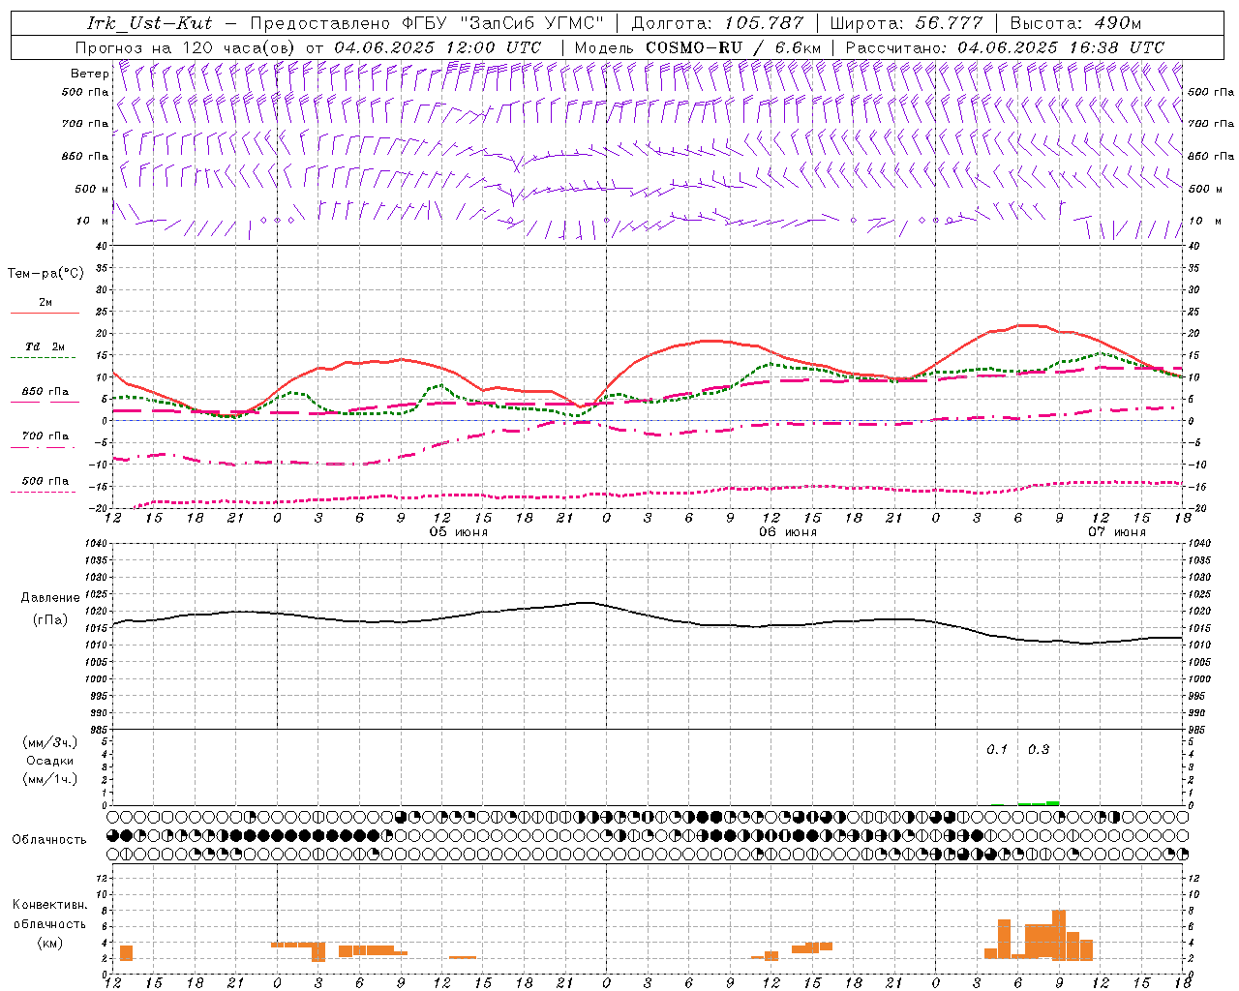Click the Облачность cloud cover label
This screenshot has height=991, width=1239.
(x=49, y=840)
